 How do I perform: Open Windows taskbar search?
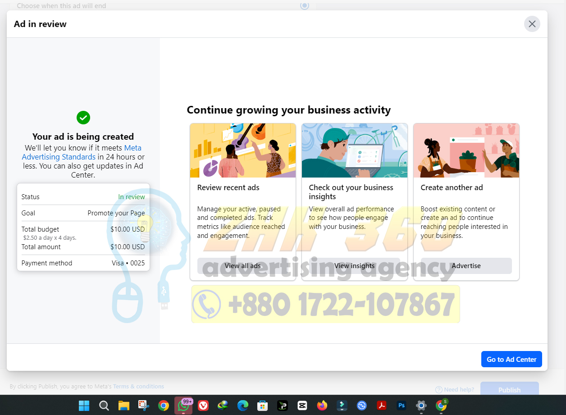(x=104, y=406)
